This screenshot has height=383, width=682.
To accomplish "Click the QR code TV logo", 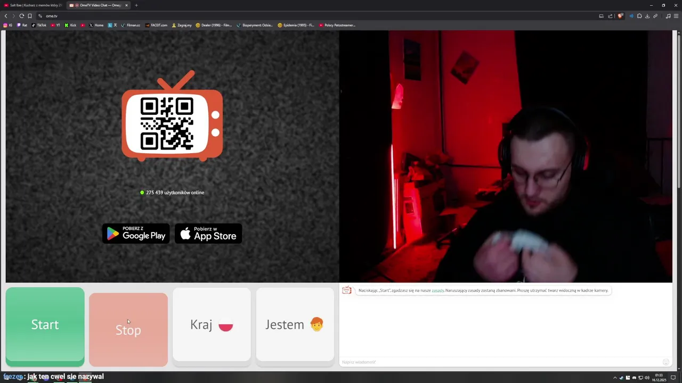I will (172, 116).
